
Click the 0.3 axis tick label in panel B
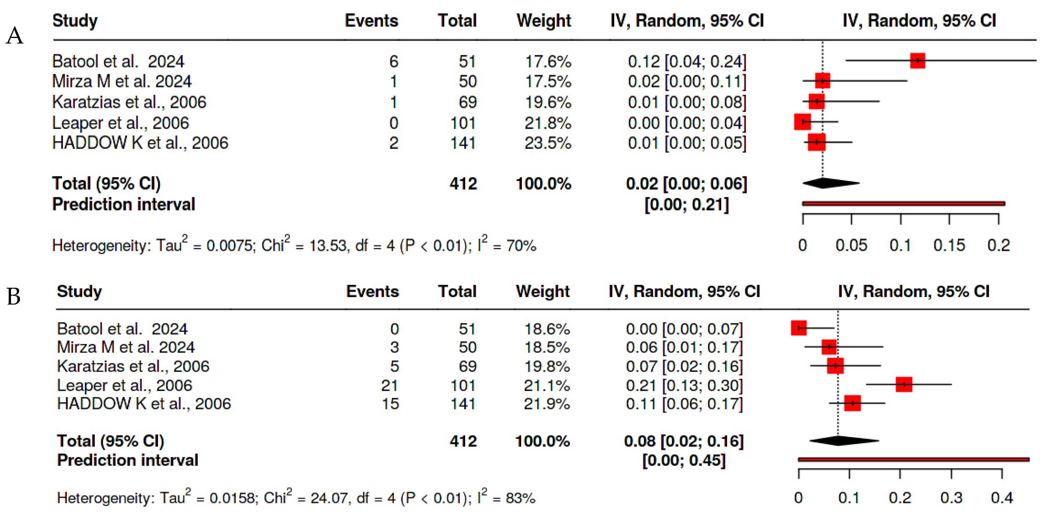click(951, 497)
